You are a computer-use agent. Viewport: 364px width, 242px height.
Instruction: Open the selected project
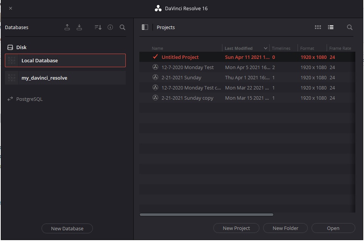pos(333,228)
